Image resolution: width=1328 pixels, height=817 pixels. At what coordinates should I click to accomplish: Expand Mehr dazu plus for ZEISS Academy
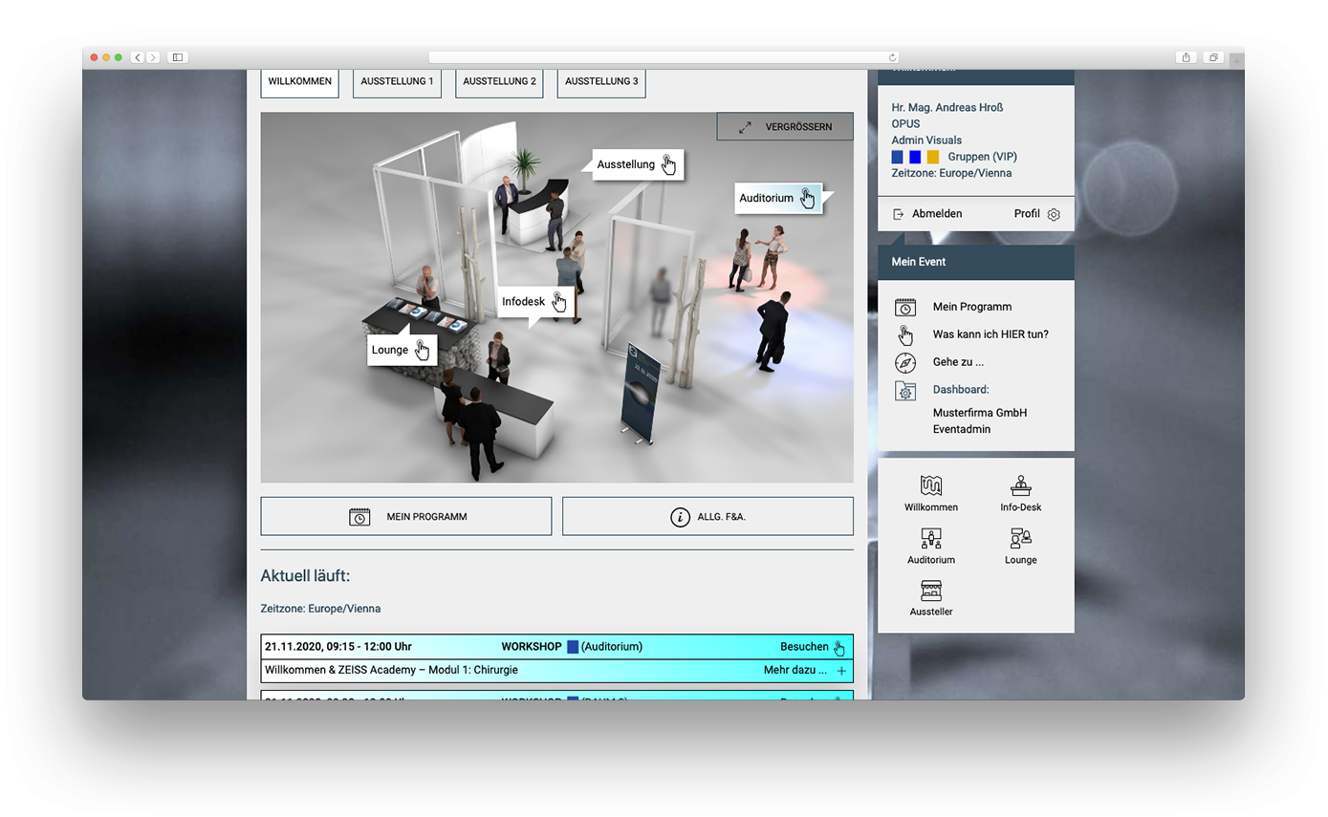pyautogui.click(x=841, y=671)
